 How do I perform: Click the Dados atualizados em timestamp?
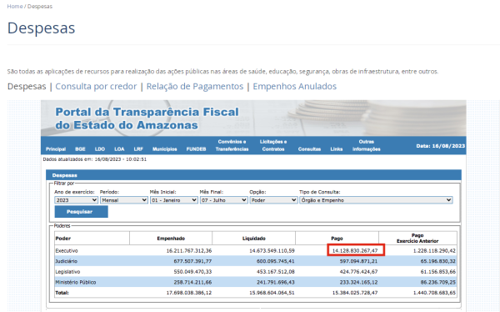click(x=95, y=159)
